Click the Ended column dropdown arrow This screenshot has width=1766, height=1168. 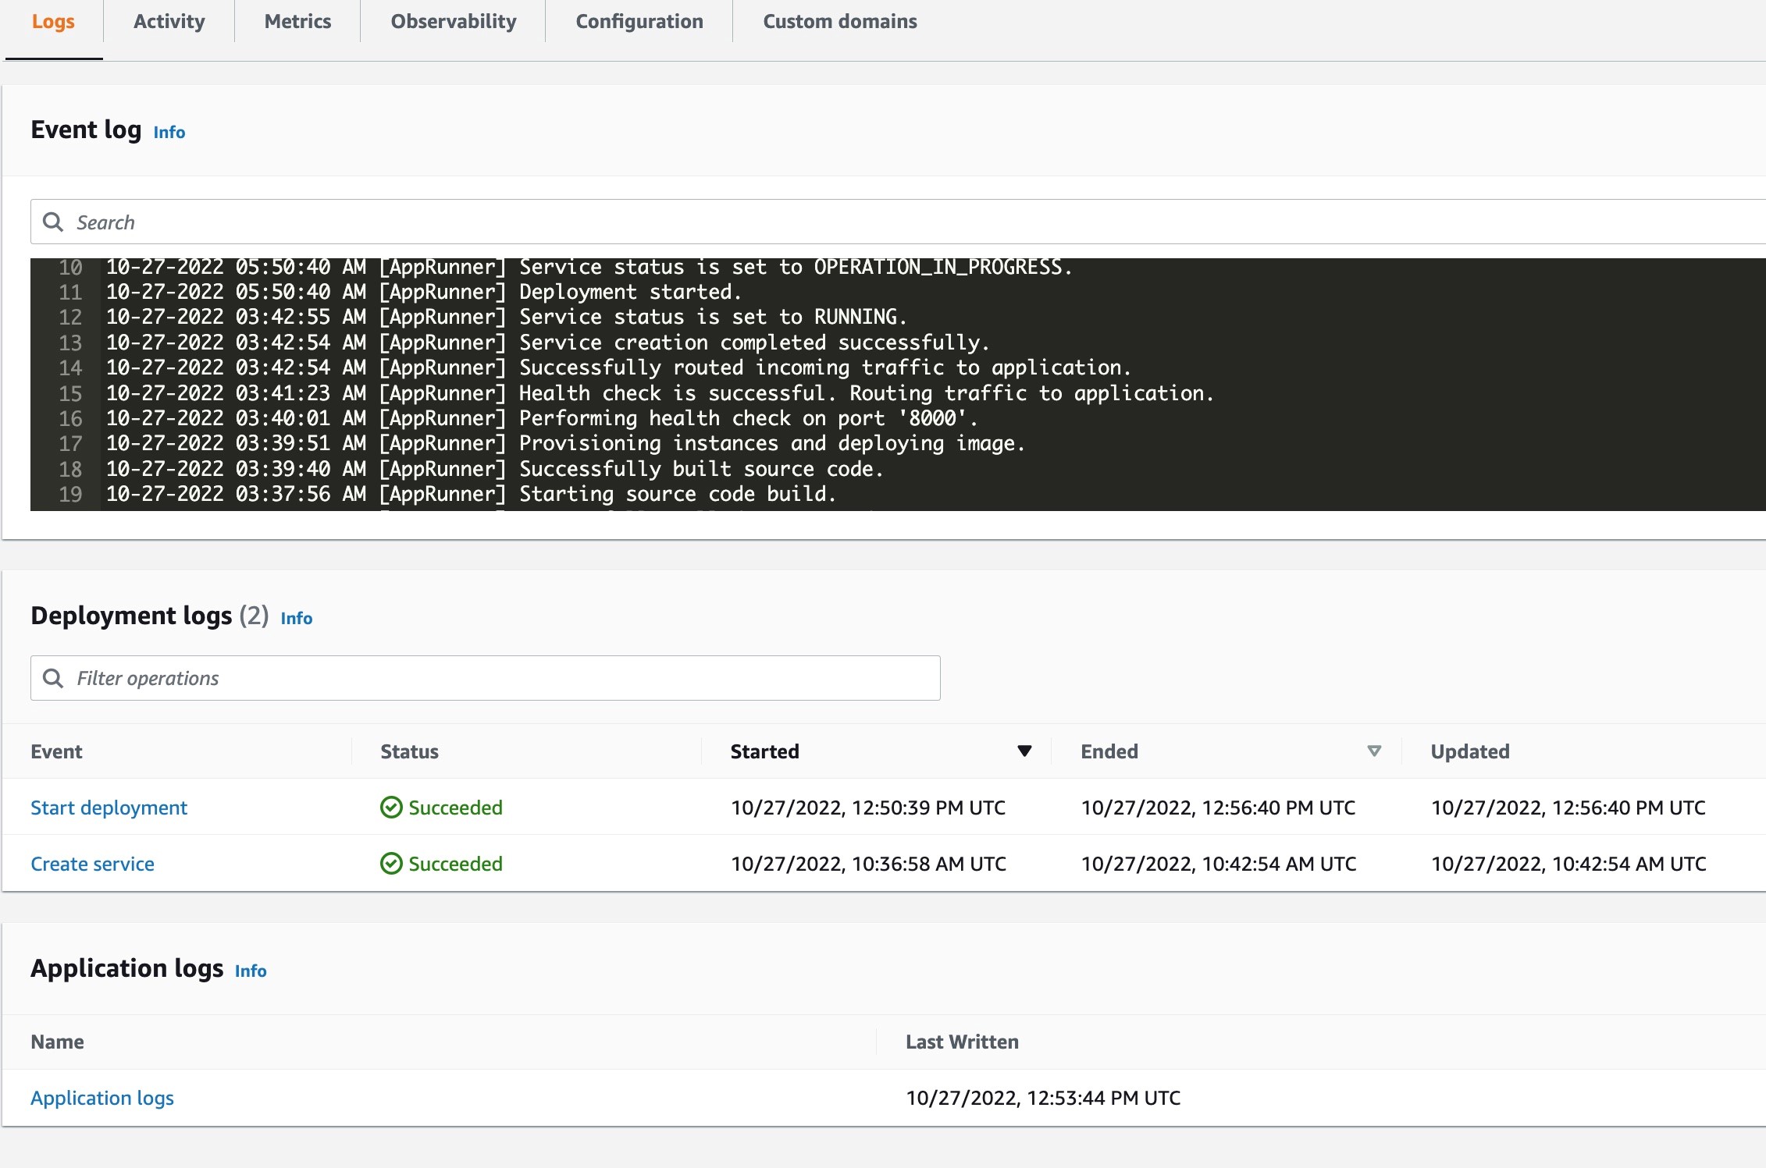tap(1369, 751)
